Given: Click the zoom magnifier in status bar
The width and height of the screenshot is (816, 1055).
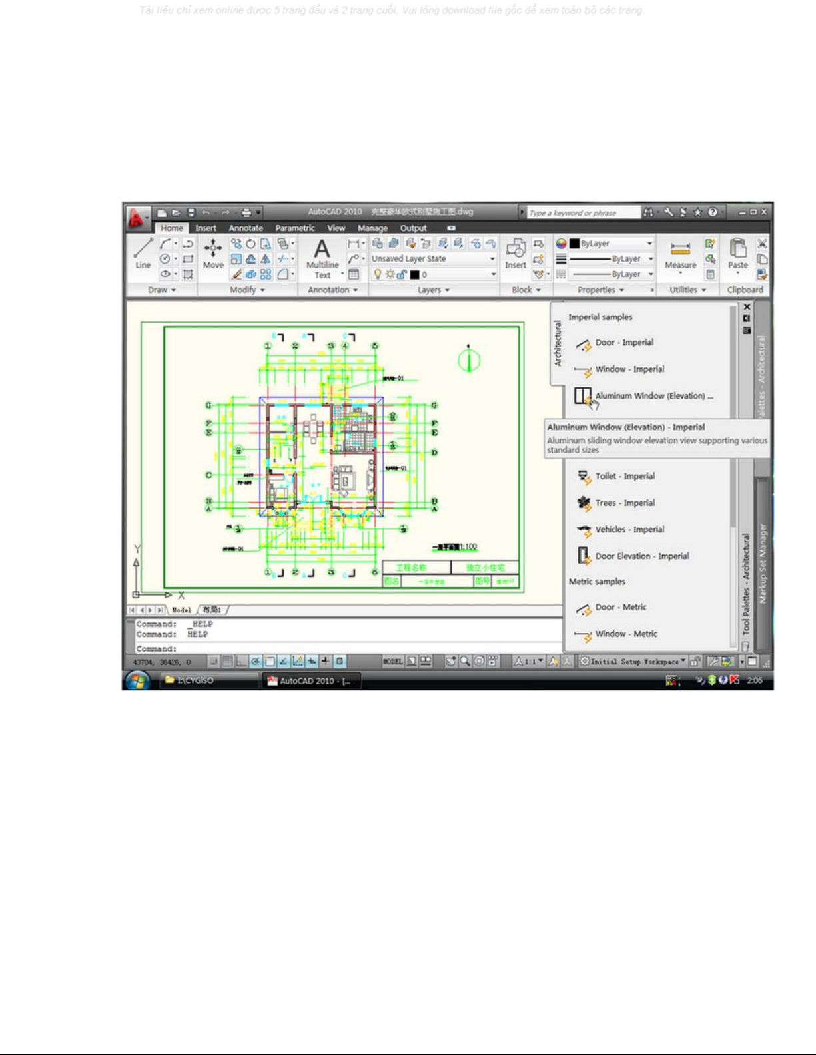Looking at the screenshot, I should [465, 661].
